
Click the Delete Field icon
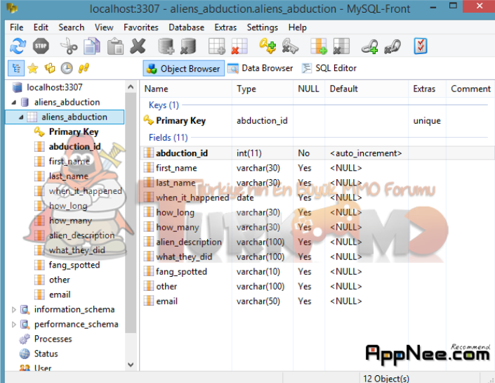pos(341,46)
